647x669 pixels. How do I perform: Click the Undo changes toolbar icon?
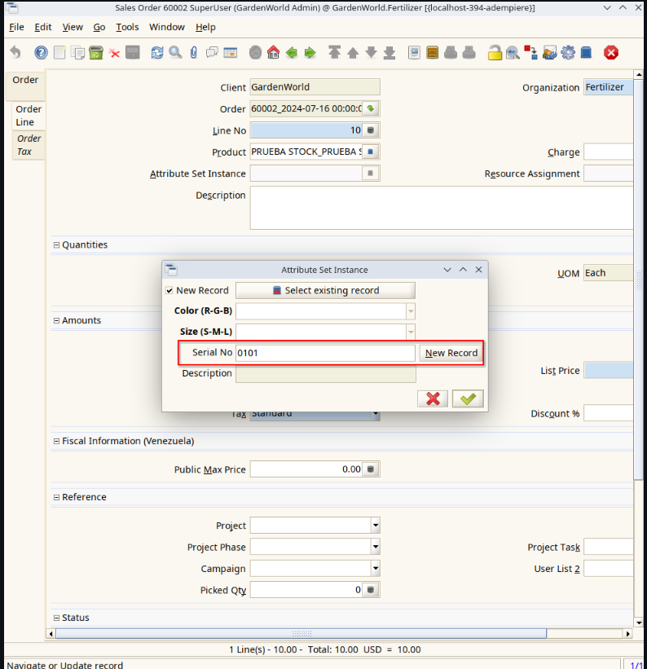click(x=15, y=53)
